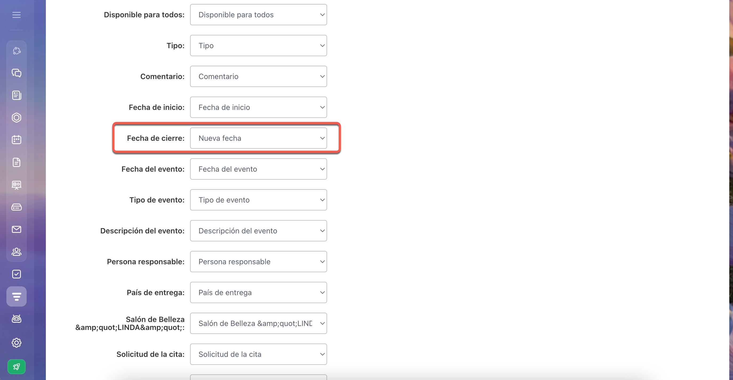Open the Salón de Belleza LINDA dropdown
This screenshot has height=380, width=733.
pos(258,323)
